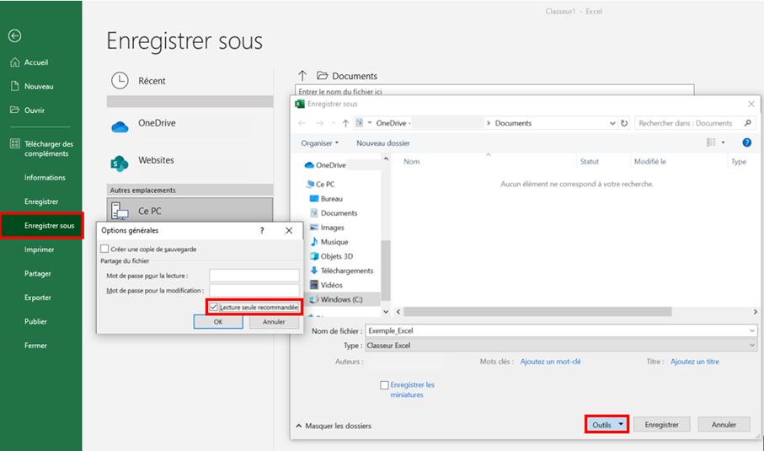Click the back arrow in save dialog
764x451 pixels.
302,123
